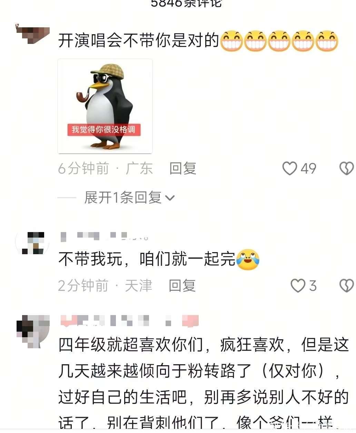356x433 pixels.
Task: Tap comment text 开演唱会不带你是对的
Action: coord(139,41)
